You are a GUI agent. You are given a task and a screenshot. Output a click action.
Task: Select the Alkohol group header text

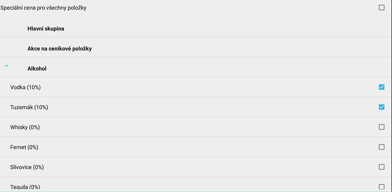(37, 69)
